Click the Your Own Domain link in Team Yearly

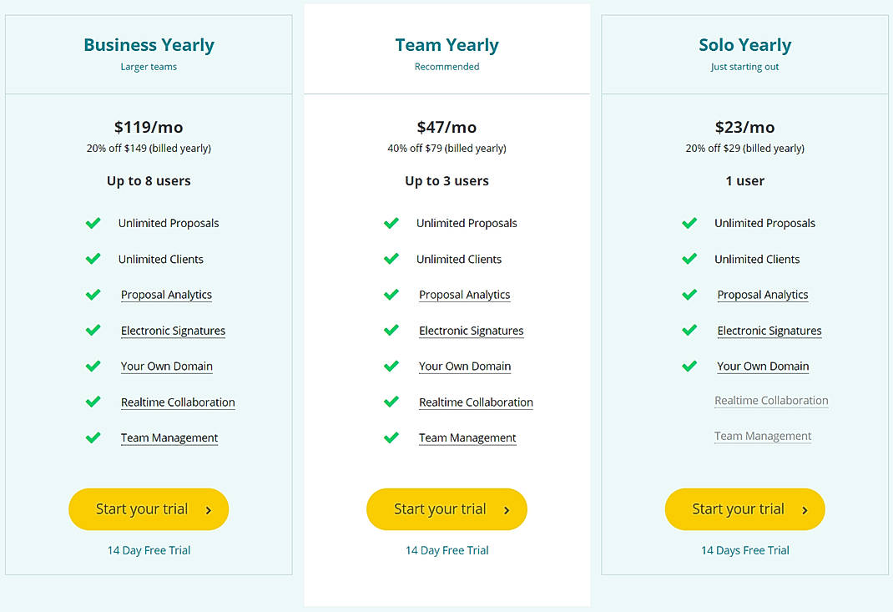[465, 366]
